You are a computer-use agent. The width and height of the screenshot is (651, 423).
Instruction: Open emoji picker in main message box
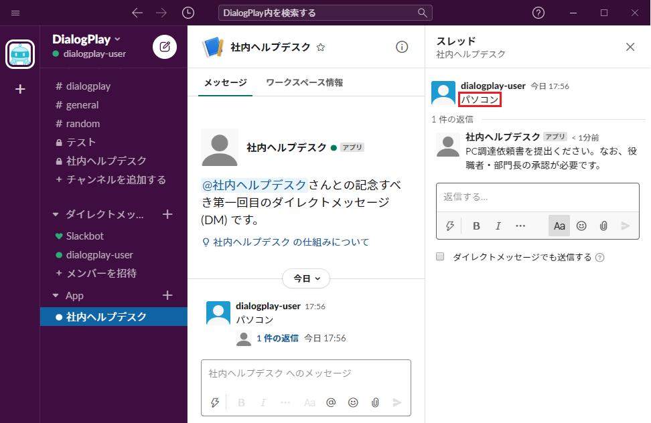(353, 402)
